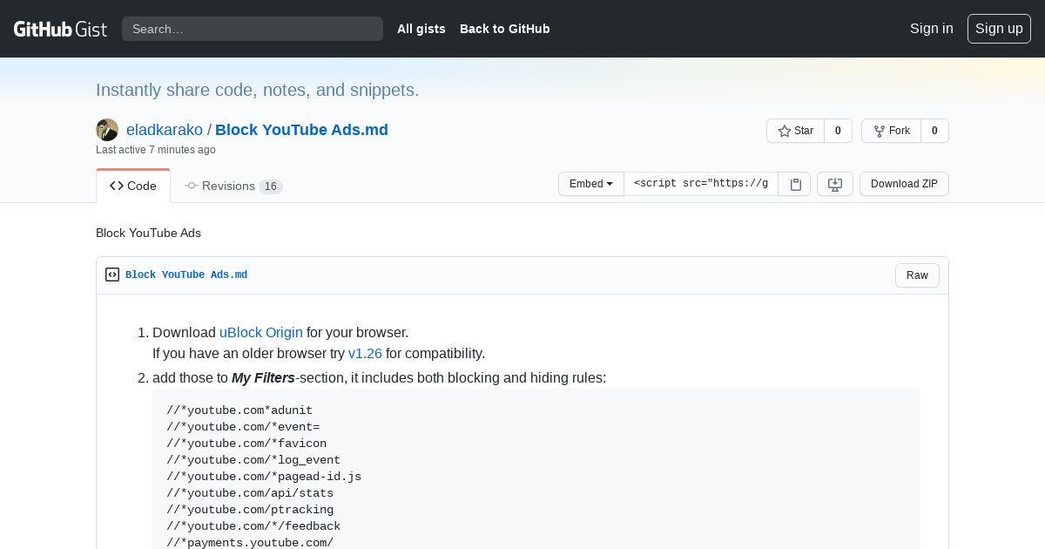Screen dimensions: 1045x549
Task: Click the //*youtube.com/*event= filter line
Action: (x=243, y=427)
